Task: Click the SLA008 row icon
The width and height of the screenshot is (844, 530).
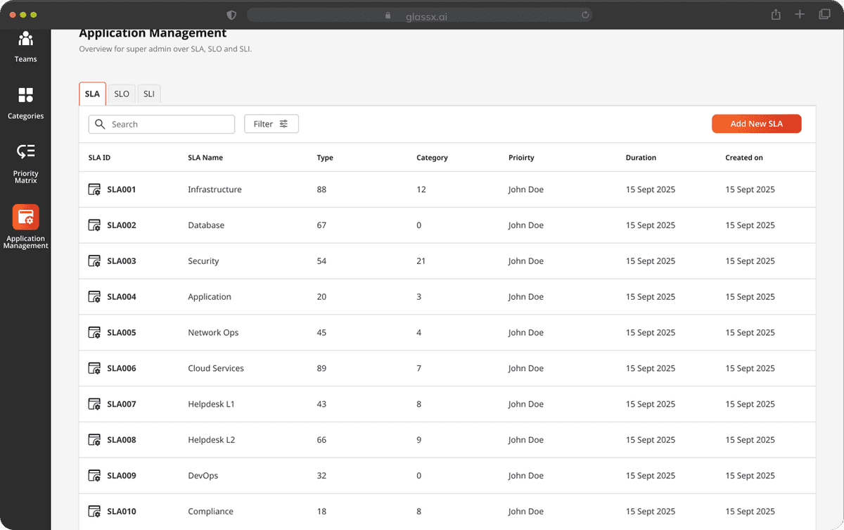Action: tap(94, 440)
